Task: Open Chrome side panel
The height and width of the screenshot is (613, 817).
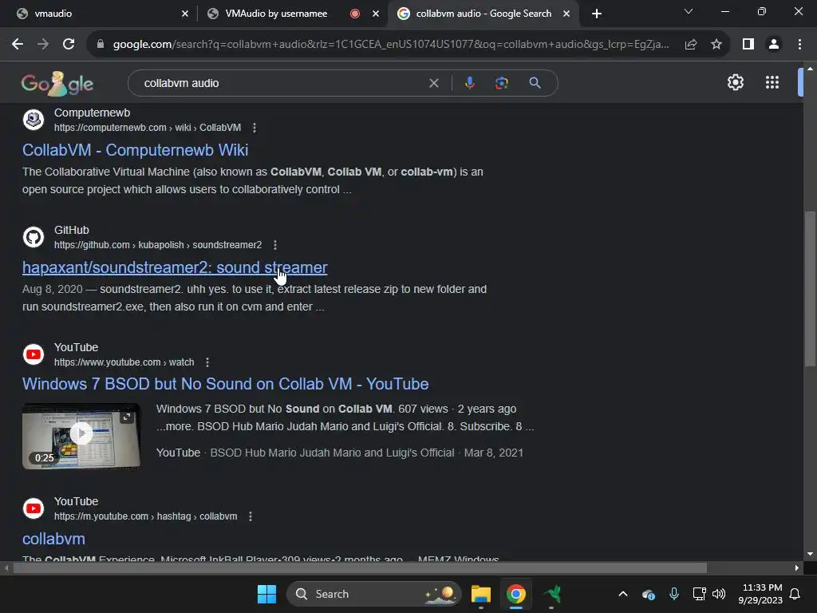Action: coord(748,45)
